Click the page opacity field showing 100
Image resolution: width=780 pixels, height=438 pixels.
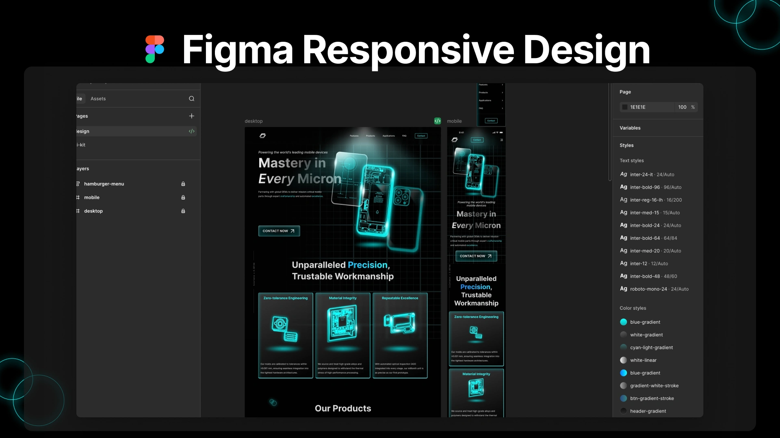(682, 107)
